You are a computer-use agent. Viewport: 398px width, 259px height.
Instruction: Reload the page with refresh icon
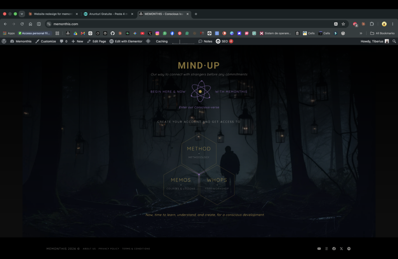(22, 24)
